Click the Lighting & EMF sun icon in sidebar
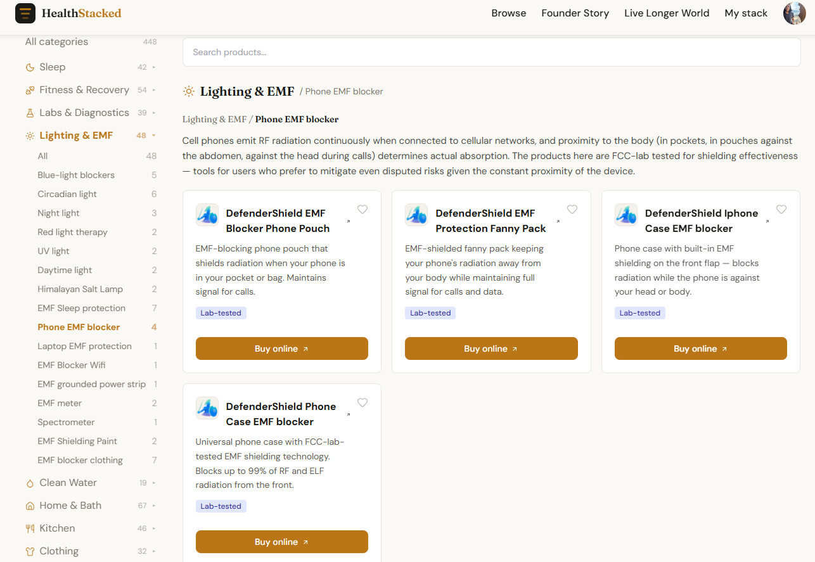This screenshot has width=815, height=562. point(30,136)
